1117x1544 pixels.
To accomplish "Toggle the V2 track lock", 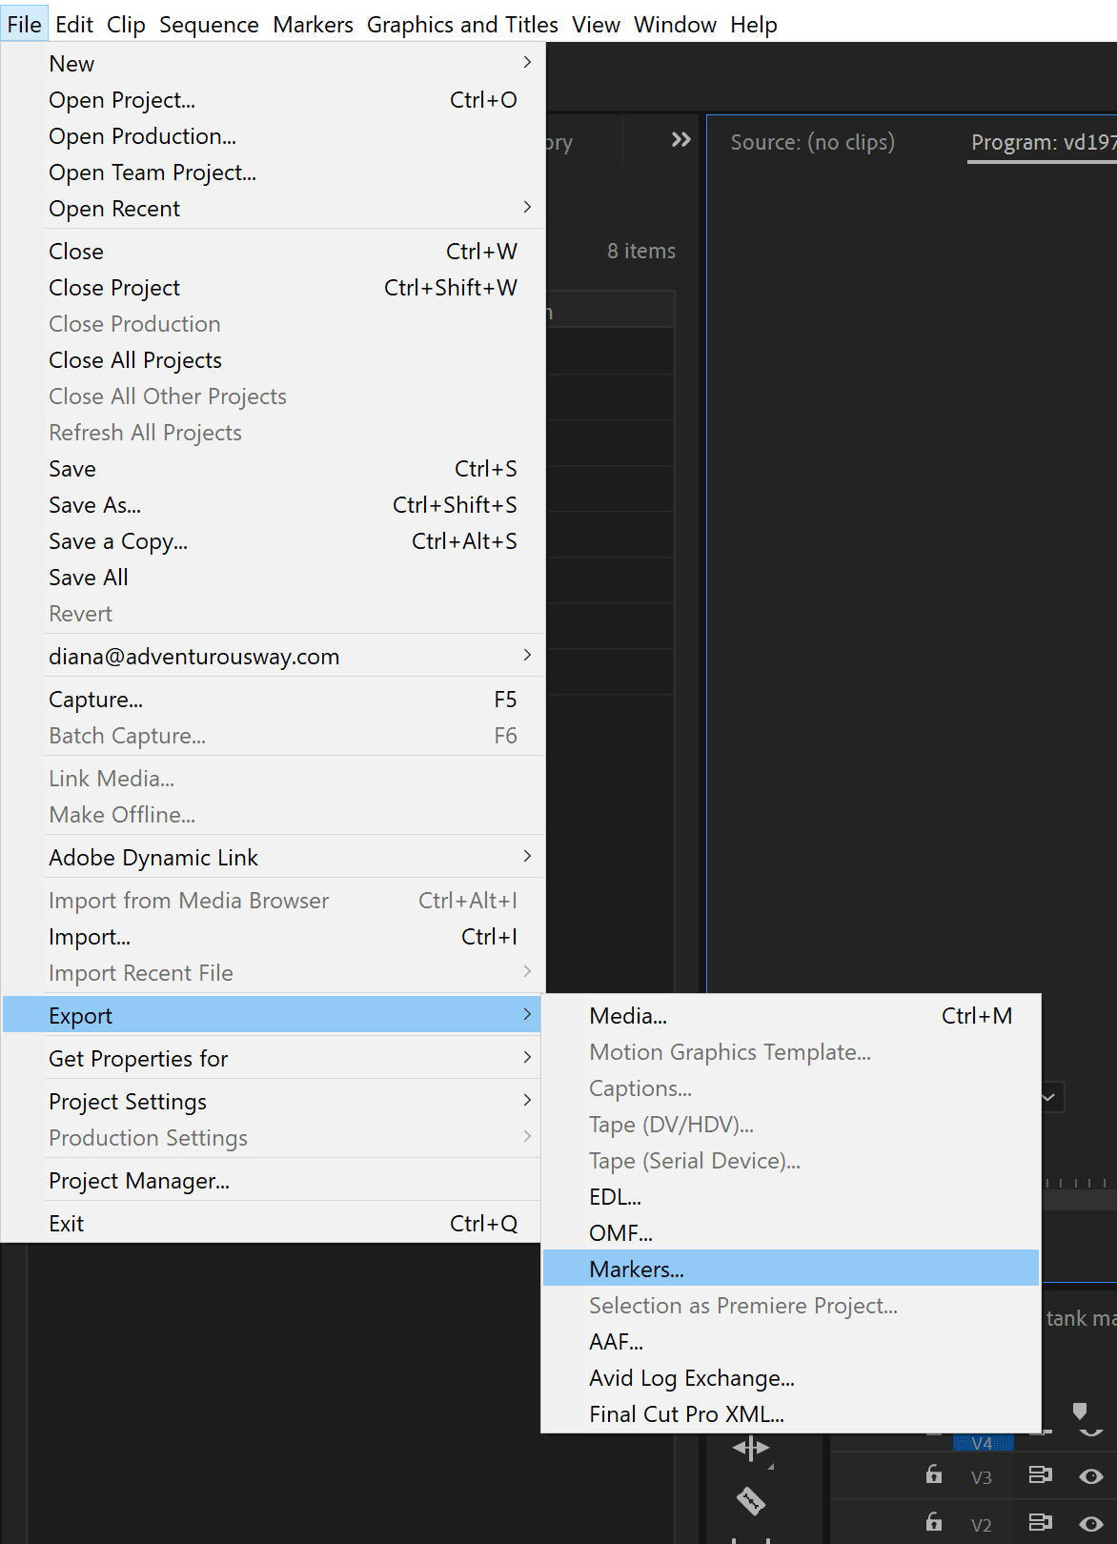I will [x=934, y=1522].
